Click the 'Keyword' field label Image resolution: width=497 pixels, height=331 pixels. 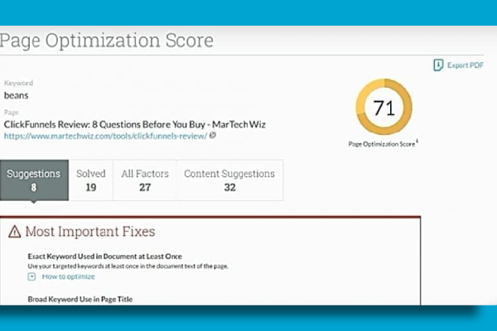pyautogui.click(x=18, y=83)
